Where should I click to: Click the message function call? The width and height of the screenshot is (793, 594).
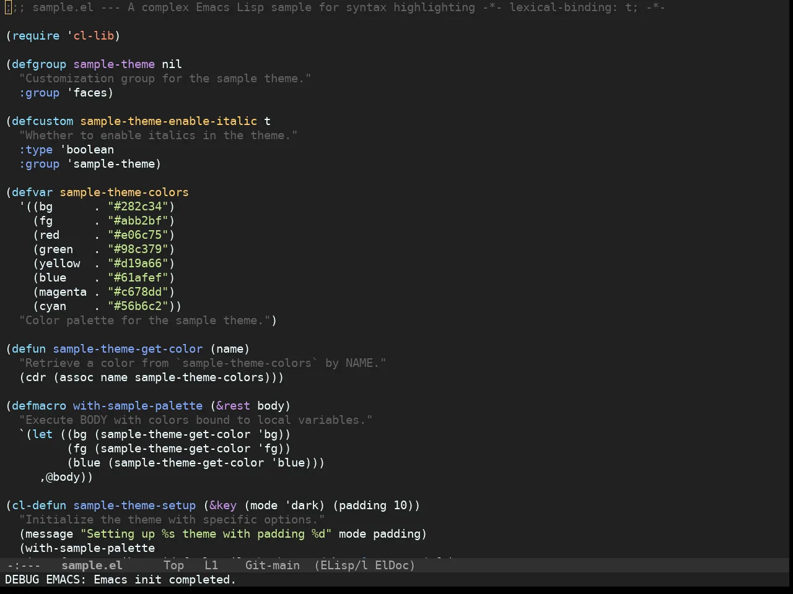click(x=50, y=534)
